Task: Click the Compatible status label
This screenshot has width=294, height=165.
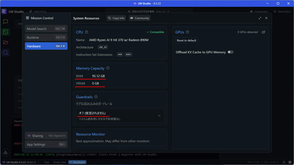Action: (155, 32)
